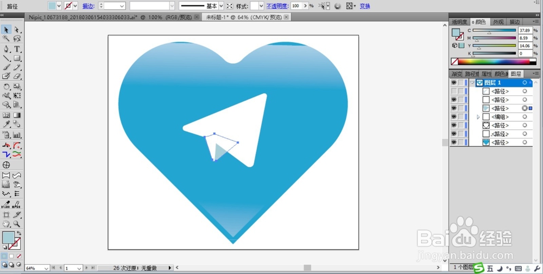Image resolution: width=543 pixels, height=274 pixels.
Task: Select the Free Transform tool
Action: pyautogui.click(x=17, y=96)
